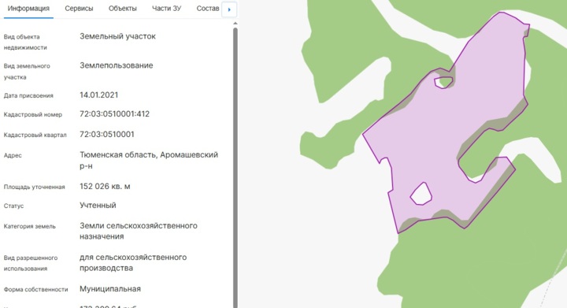This screenshot has width=567, height=308.
Task: Show more tabs with the right arrow
Action: (229, 9)
